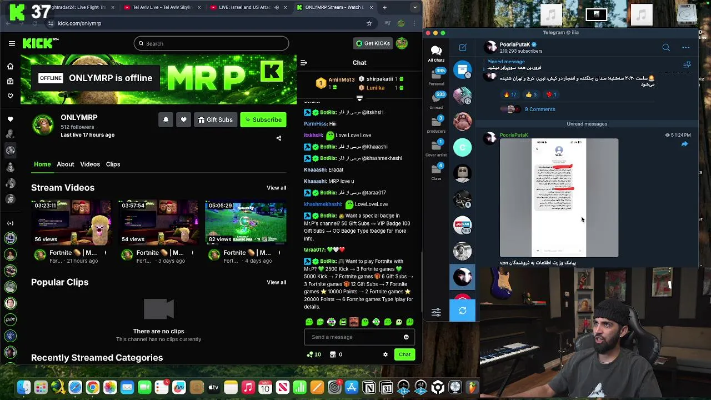
Task: Open the 03:57:54 stream video thumbnail
Action: coord(158,222)
